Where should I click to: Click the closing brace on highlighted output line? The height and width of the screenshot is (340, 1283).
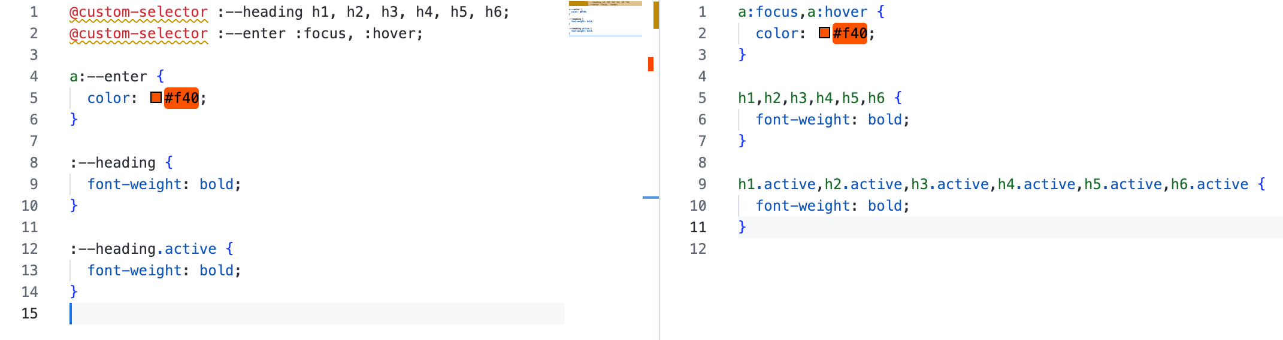coord(742,227)
